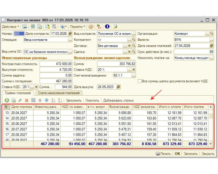Toggle 'Все суммы шапки документа включают НДС' checkbox
This screenshot has width=218, height=174.
(x=140, y=81)
